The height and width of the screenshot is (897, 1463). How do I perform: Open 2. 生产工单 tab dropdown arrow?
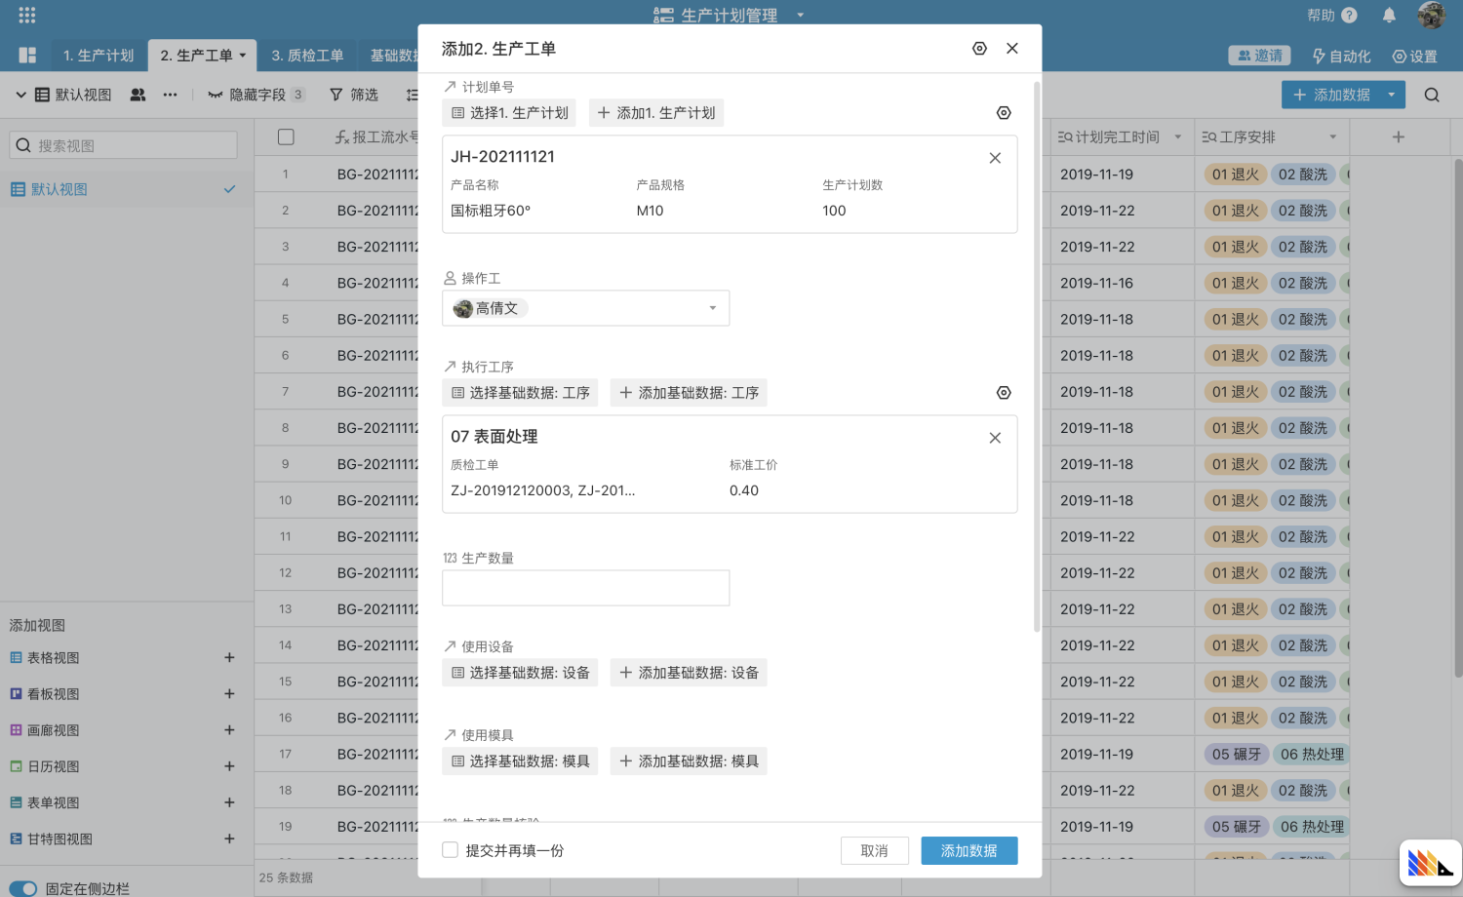pyautogui.click(x=243, y=56)
